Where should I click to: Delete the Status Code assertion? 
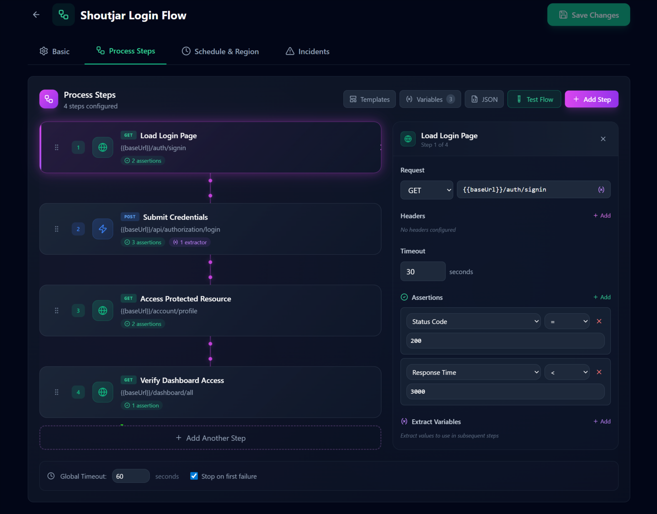click(x=599, y=321)
